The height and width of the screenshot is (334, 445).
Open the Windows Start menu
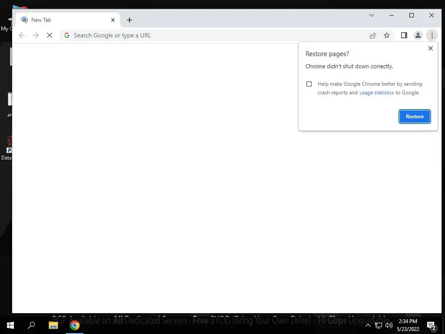10,325
